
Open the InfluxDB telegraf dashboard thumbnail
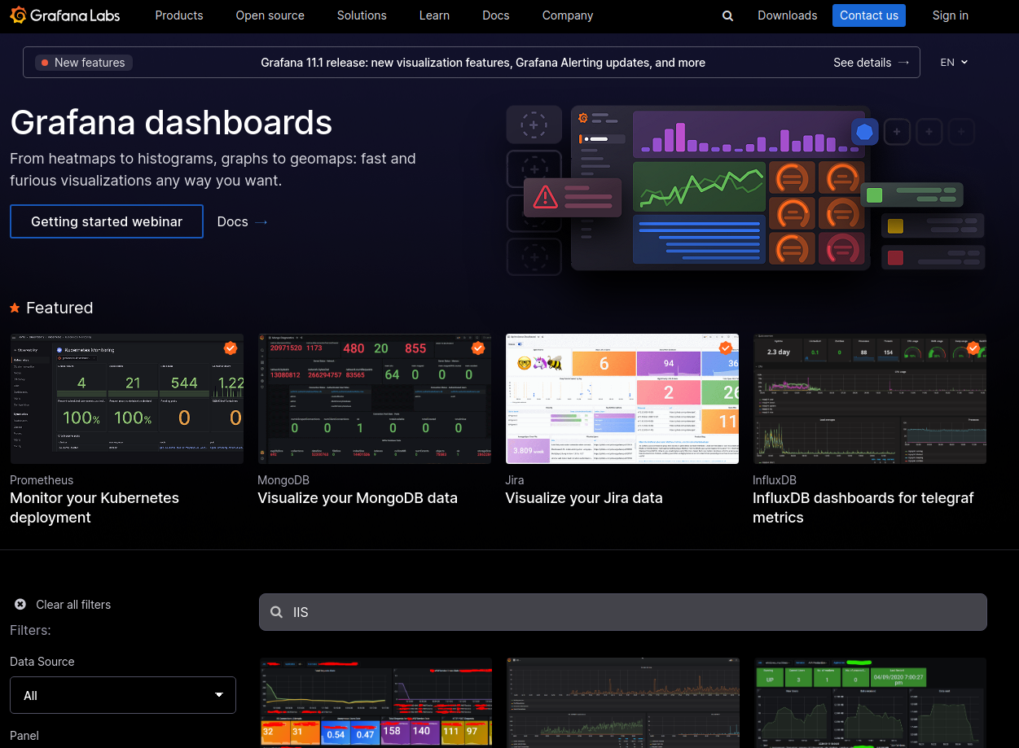point(870,399)
